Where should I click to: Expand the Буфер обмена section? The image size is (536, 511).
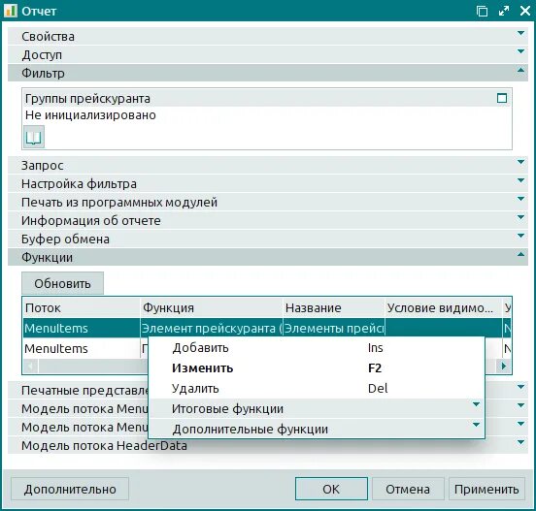pos(268,239)
